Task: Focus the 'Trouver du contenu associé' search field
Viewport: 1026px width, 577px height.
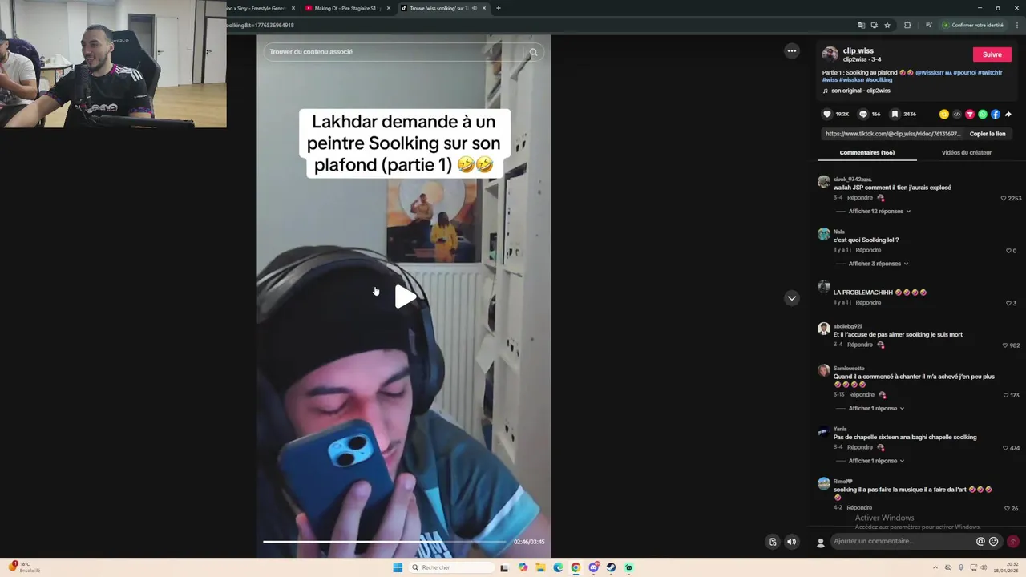Action: click(x=394, y=52)
